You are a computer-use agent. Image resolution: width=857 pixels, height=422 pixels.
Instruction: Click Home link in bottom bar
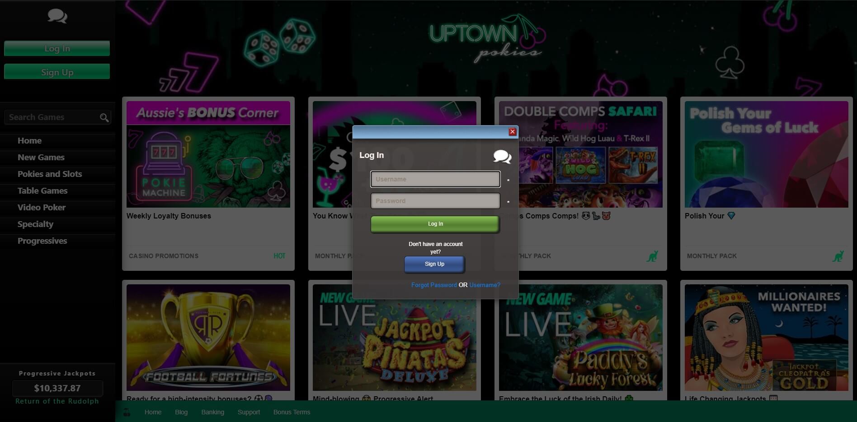click(153, 412)
